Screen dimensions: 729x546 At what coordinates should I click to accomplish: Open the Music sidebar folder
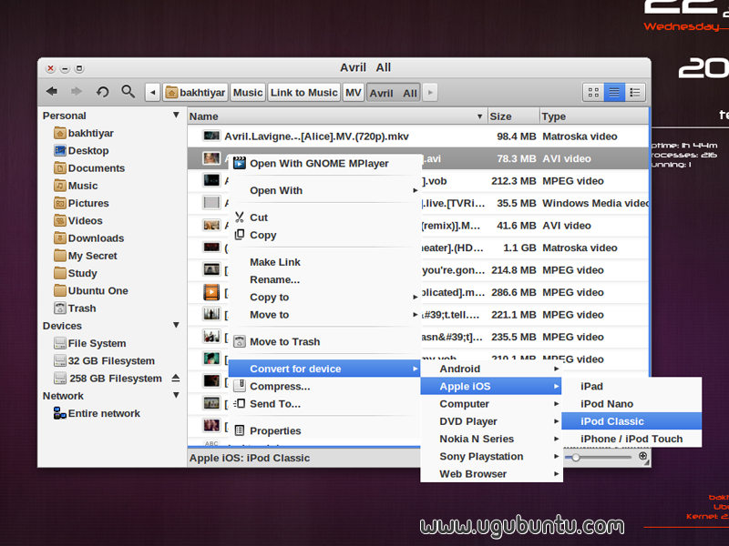[76, 186]
